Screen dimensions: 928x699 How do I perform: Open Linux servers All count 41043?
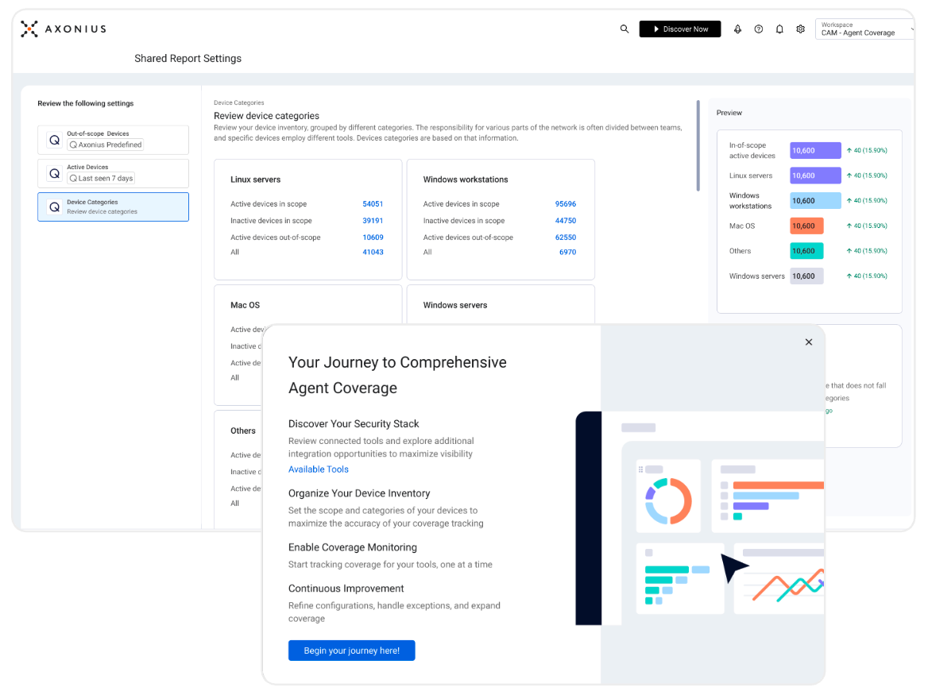point(373,252)
